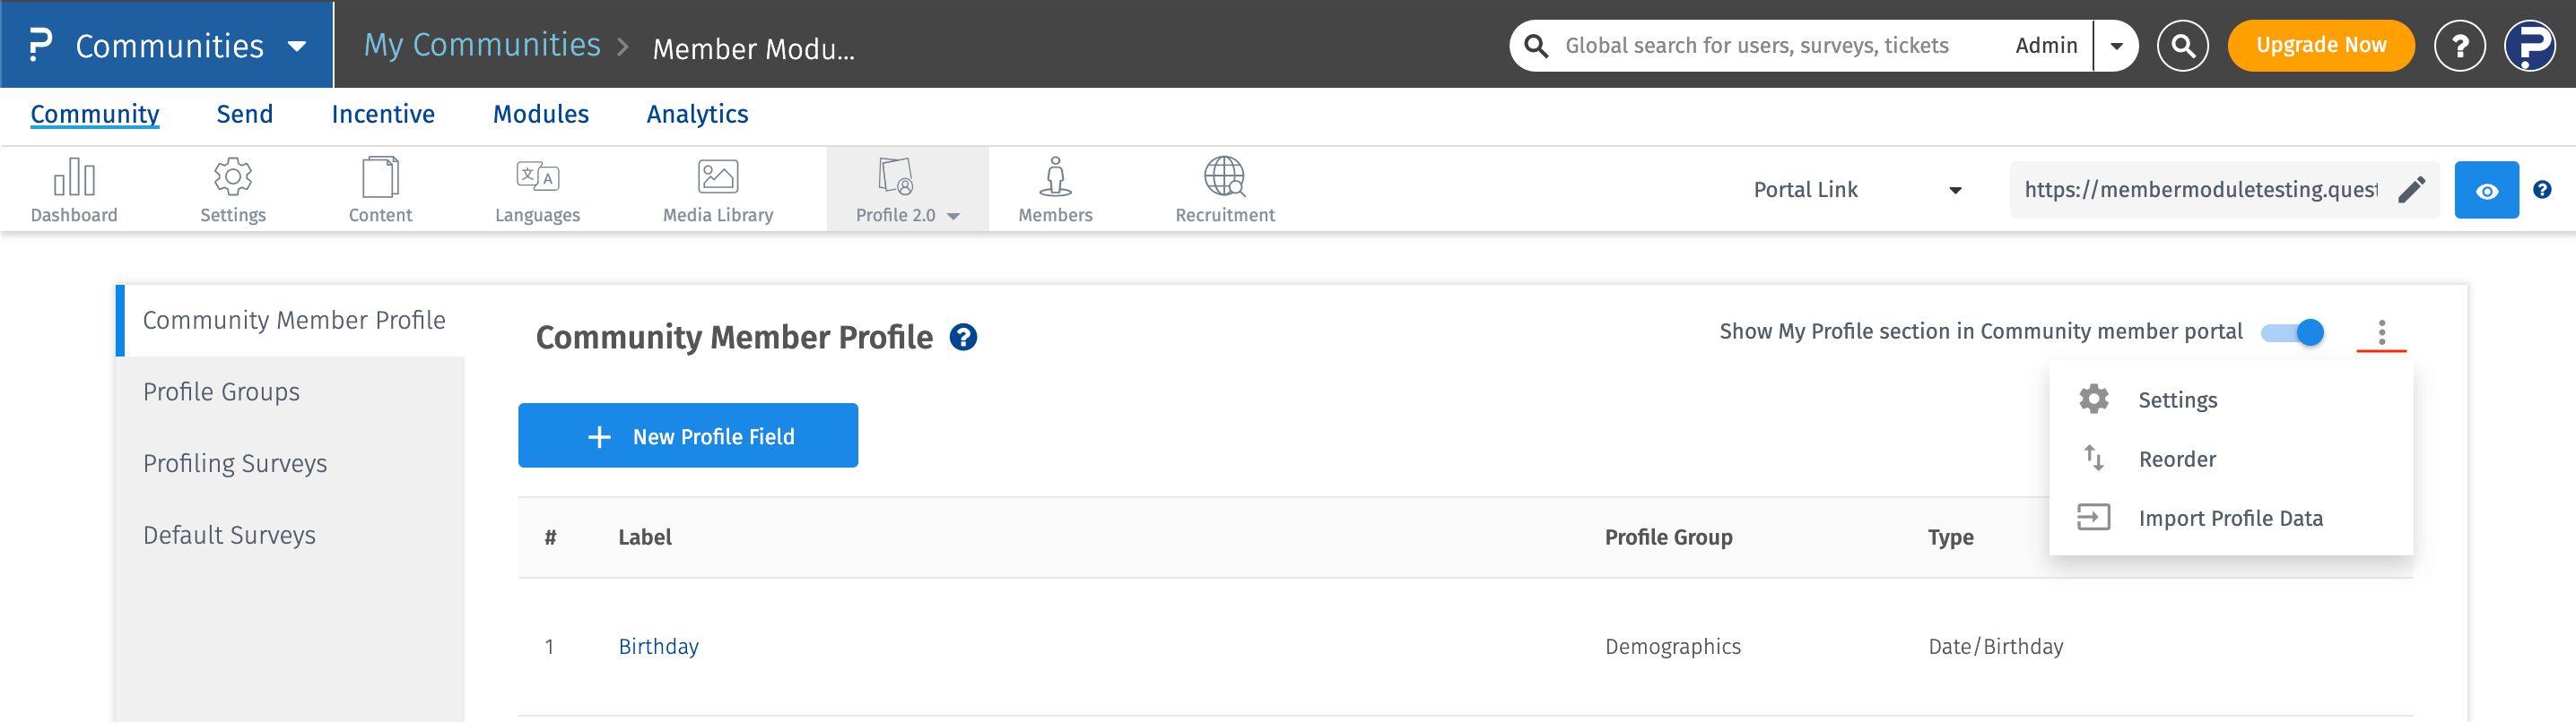Image resolution: width=2576 pixels, height=722 pixels.
Task: Select Reorder from the options menu
Action: coord(2177,460)
